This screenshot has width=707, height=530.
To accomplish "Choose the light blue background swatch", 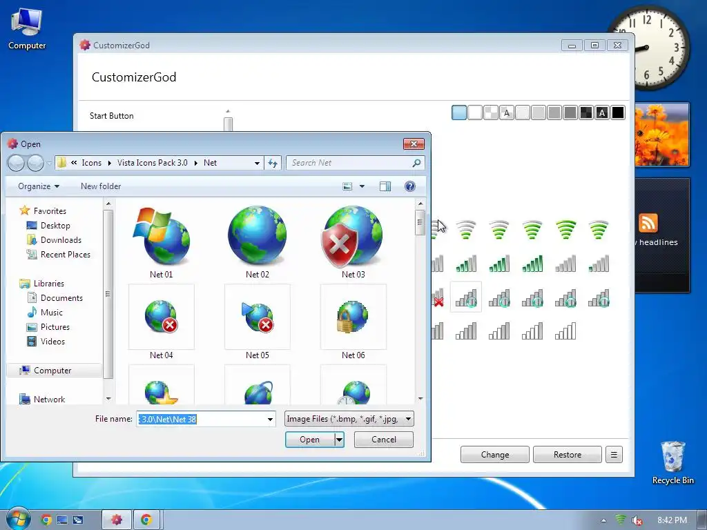I will pyautogui.click(x=459, y=112).
